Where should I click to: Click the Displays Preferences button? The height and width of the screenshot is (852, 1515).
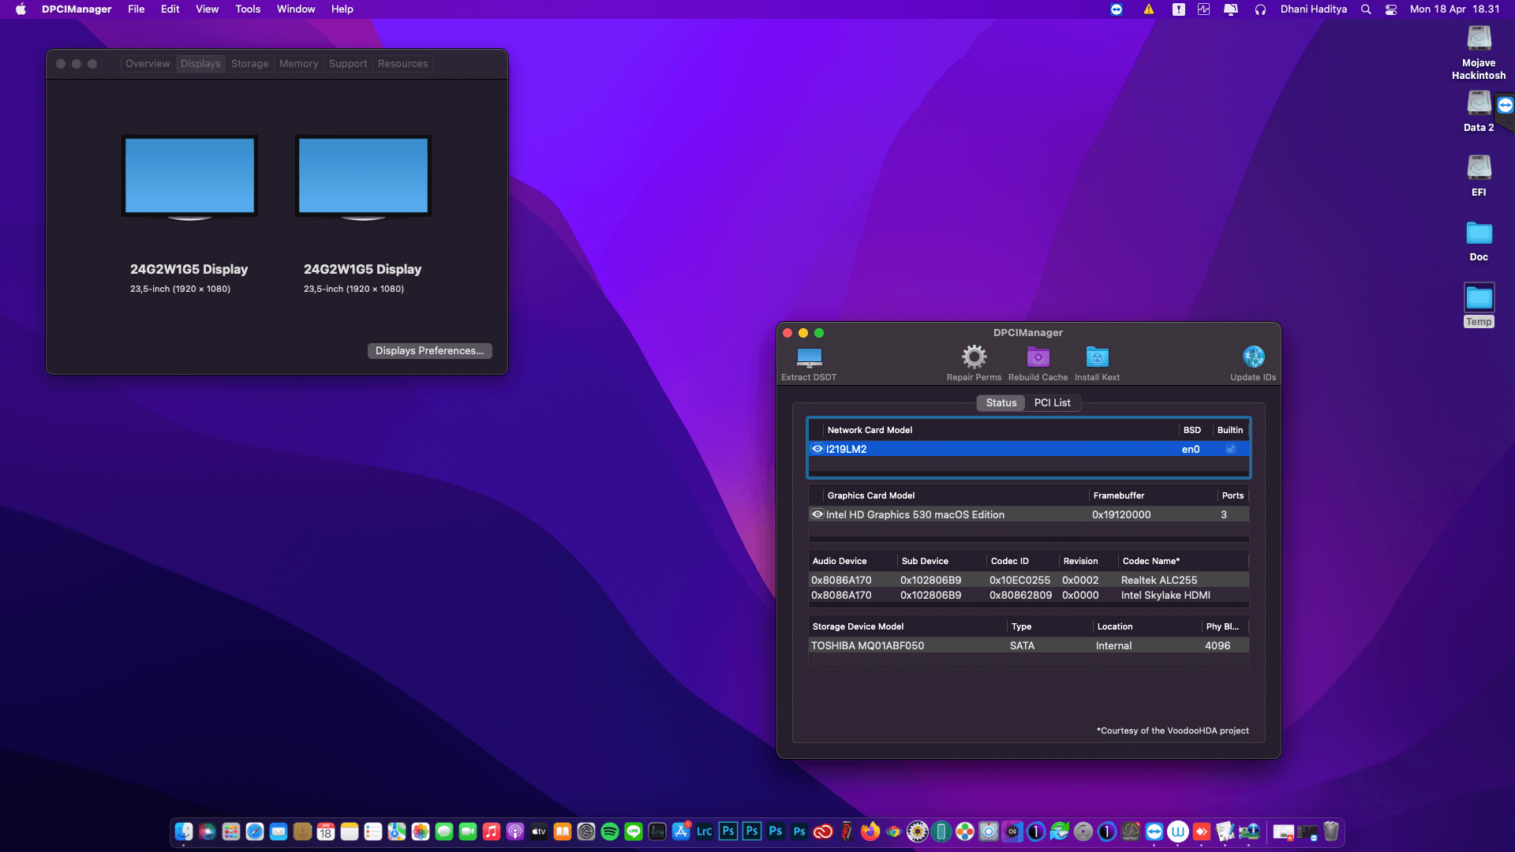(x=429, y=351)
